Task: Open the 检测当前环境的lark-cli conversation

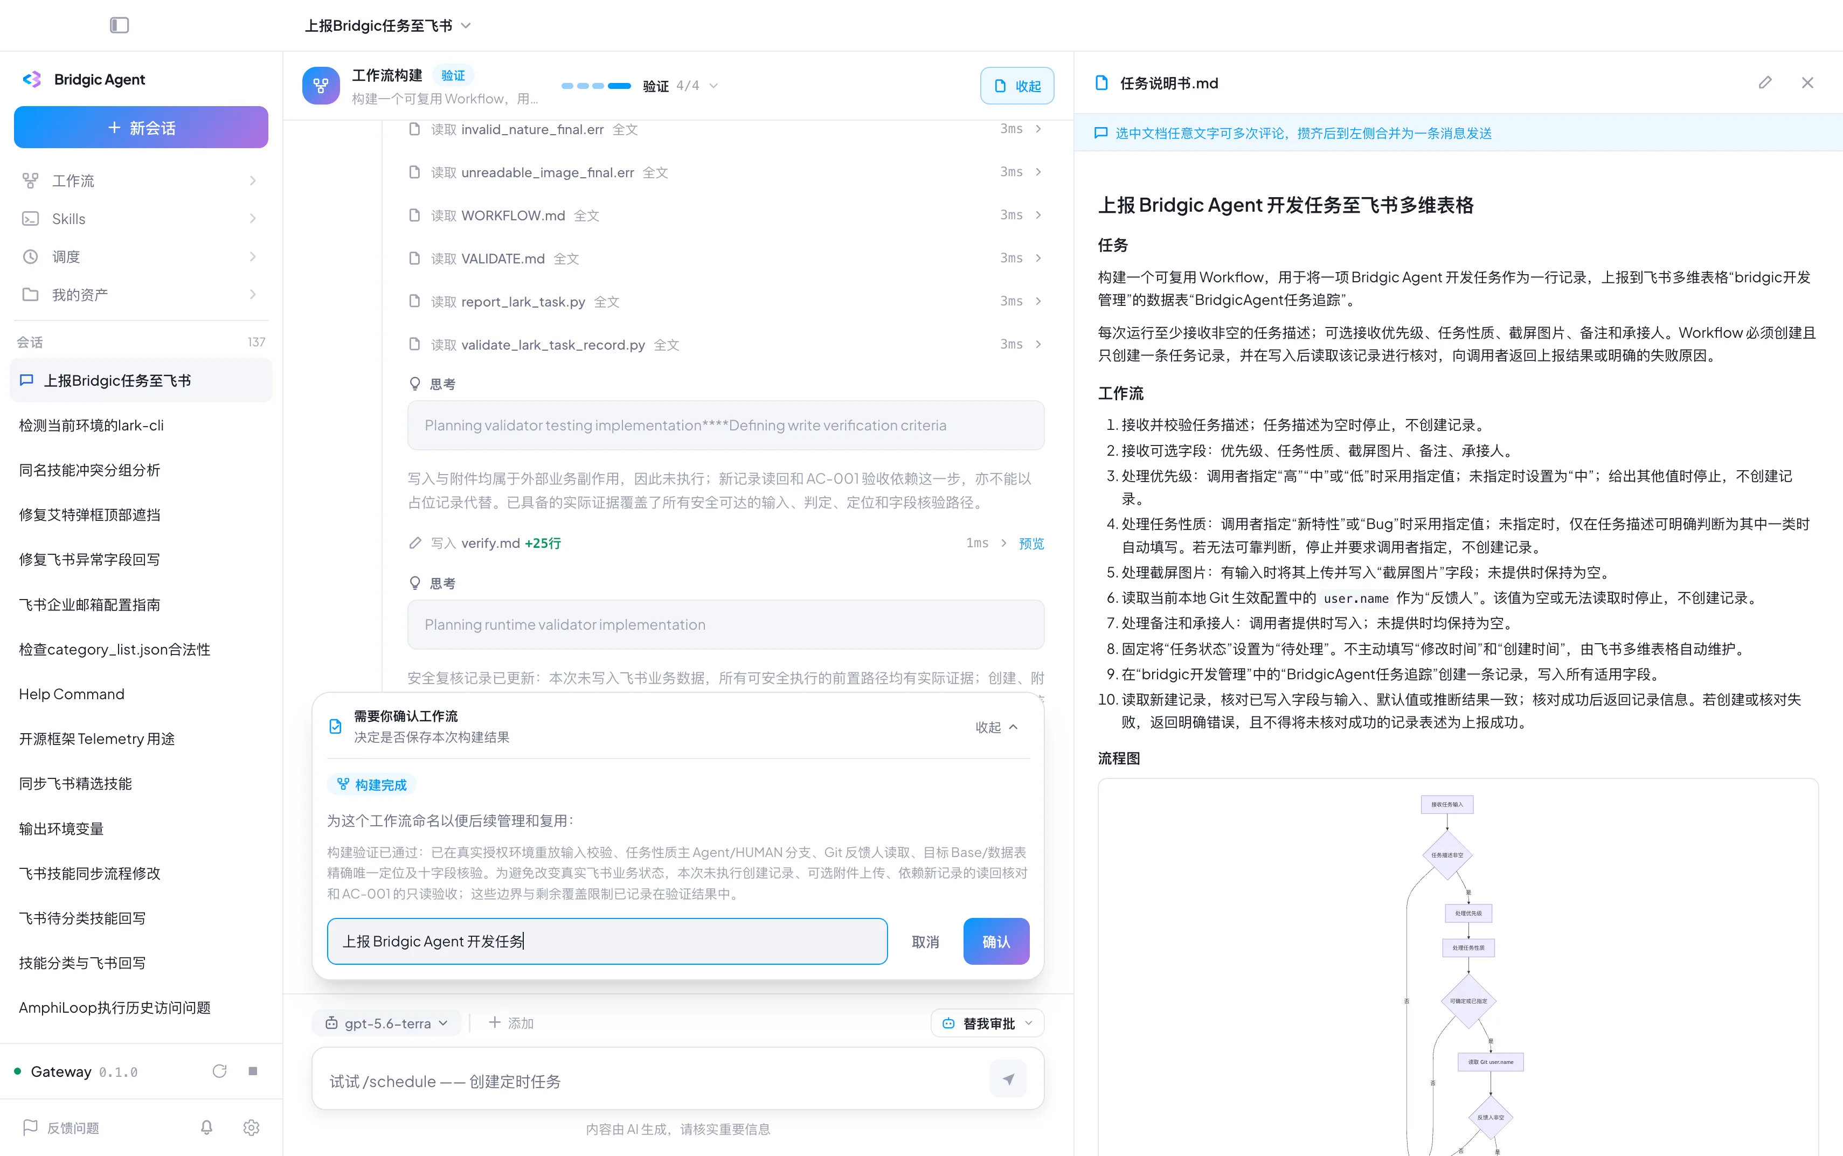Action: pos(141,425)
